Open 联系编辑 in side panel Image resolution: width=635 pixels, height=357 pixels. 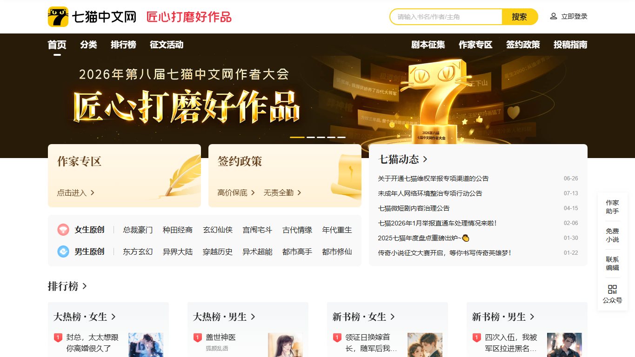(612, 264)
